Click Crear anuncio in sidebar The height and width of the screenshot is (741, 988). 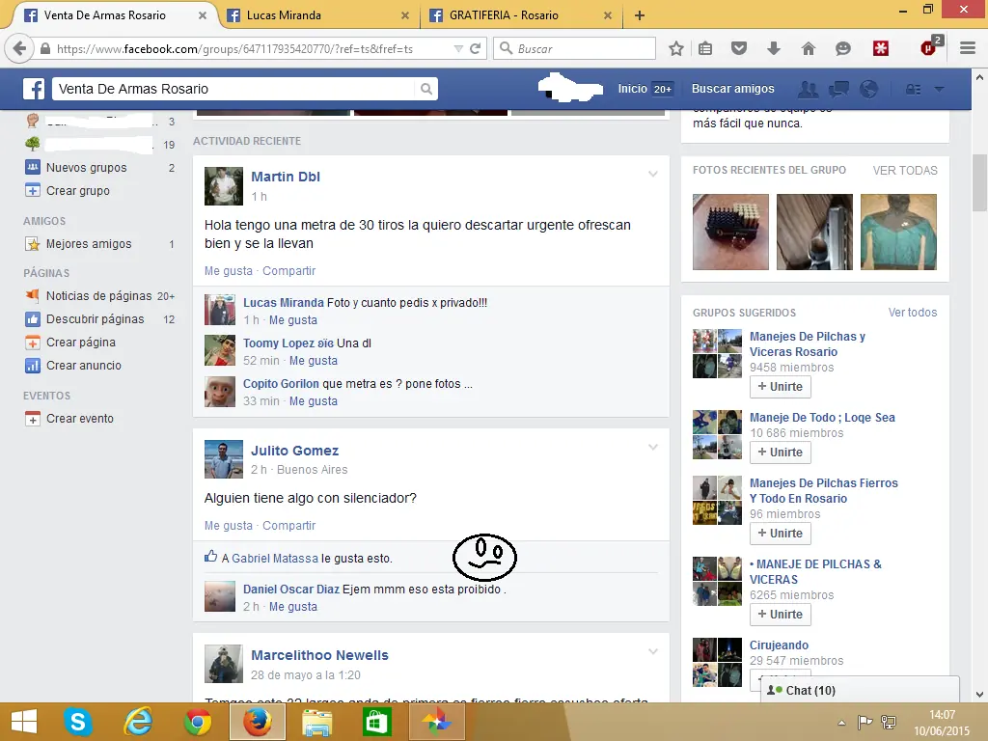click(x=83, y=366)
